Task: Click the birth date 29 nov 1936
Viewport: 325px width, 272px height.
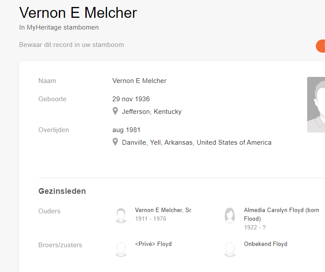Action: coord(131,99)
